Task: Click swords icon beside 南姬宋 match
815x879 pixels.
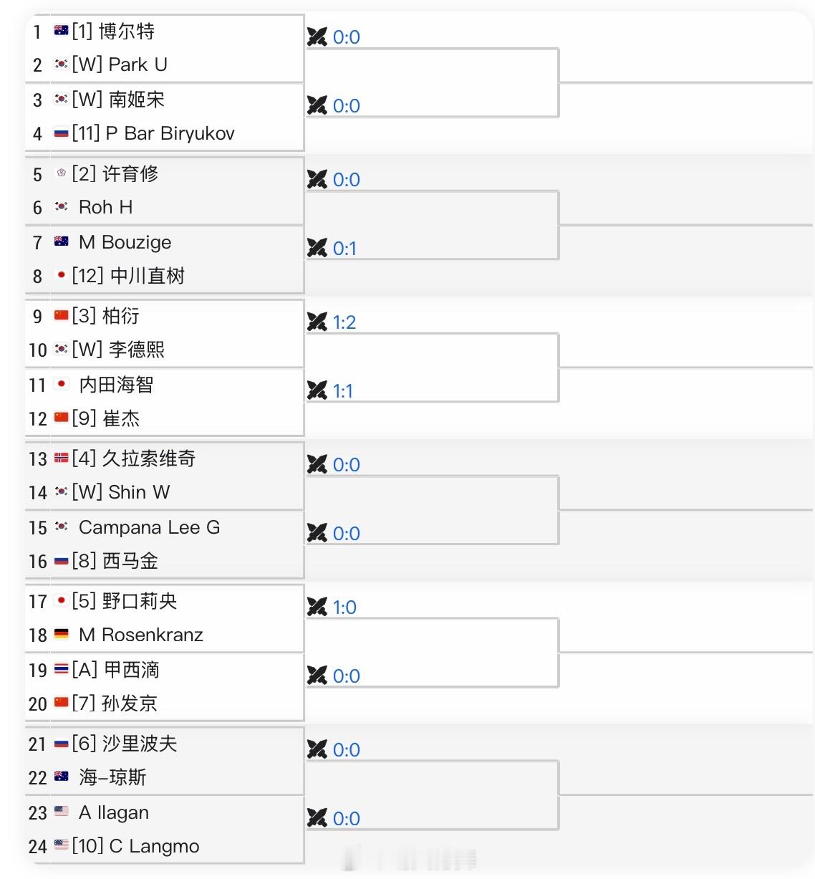Action: click(317, 105)
